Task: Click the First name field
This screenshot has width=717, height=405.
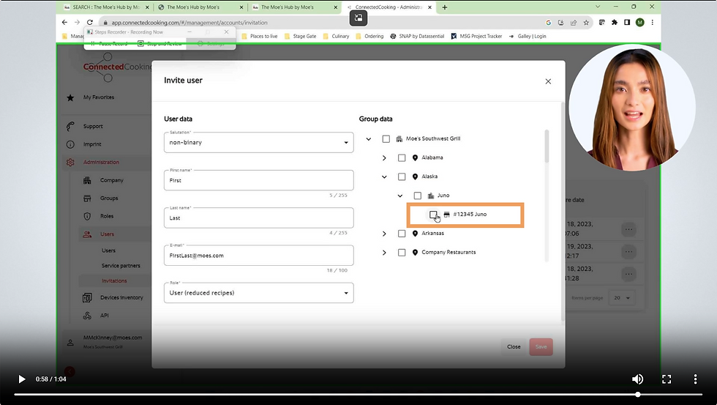Action: pyautogui.click(x=259, y=180)
